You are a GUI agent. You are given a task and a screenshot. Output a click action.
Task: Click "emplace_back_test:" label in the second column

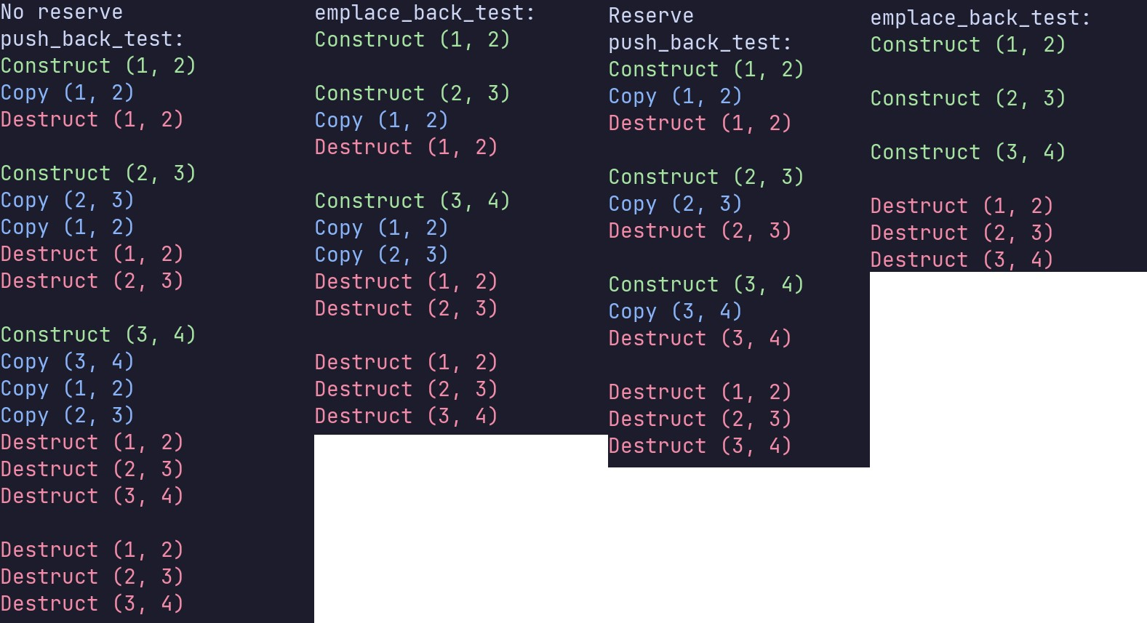(425, 13)
